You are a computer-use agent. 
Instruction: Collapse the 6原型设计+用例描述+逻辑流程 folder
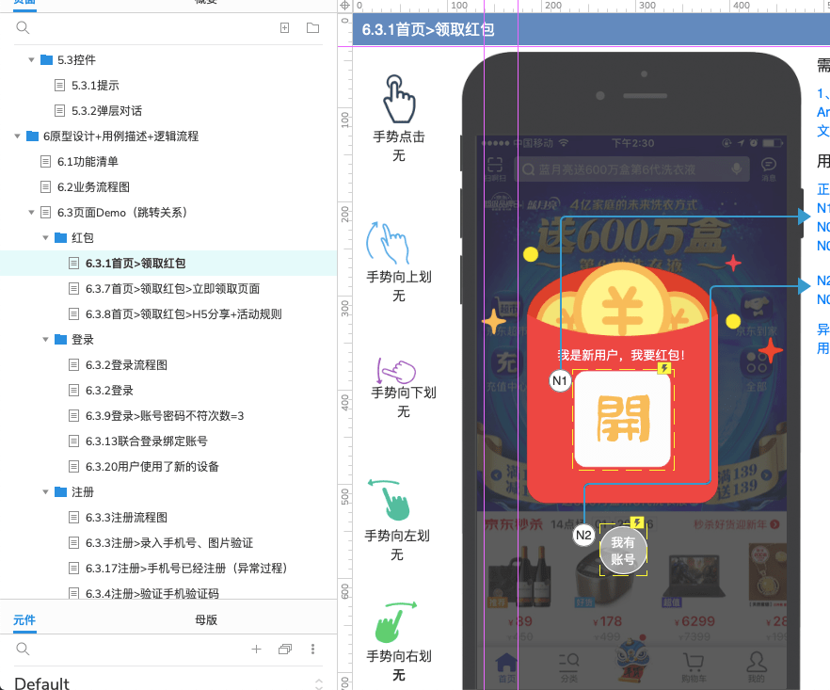click(x=18, y=136)
